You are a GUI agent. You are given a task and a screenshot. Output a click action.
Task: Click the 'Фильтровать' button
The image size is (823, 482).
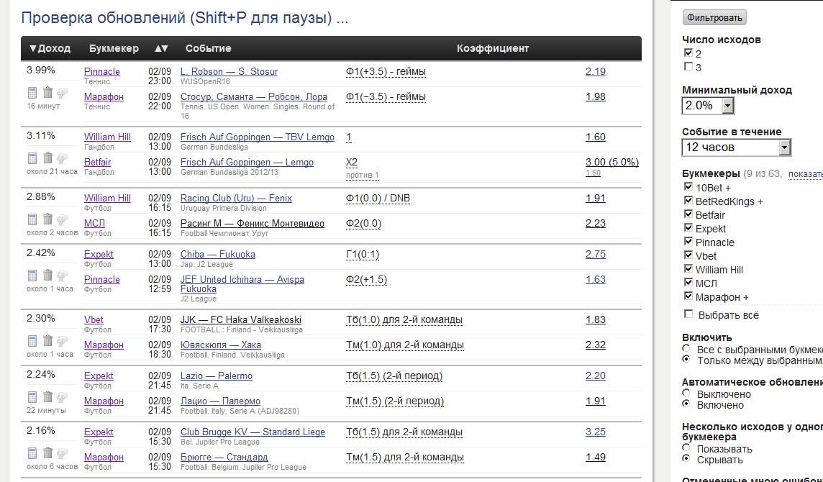[714, 18]
